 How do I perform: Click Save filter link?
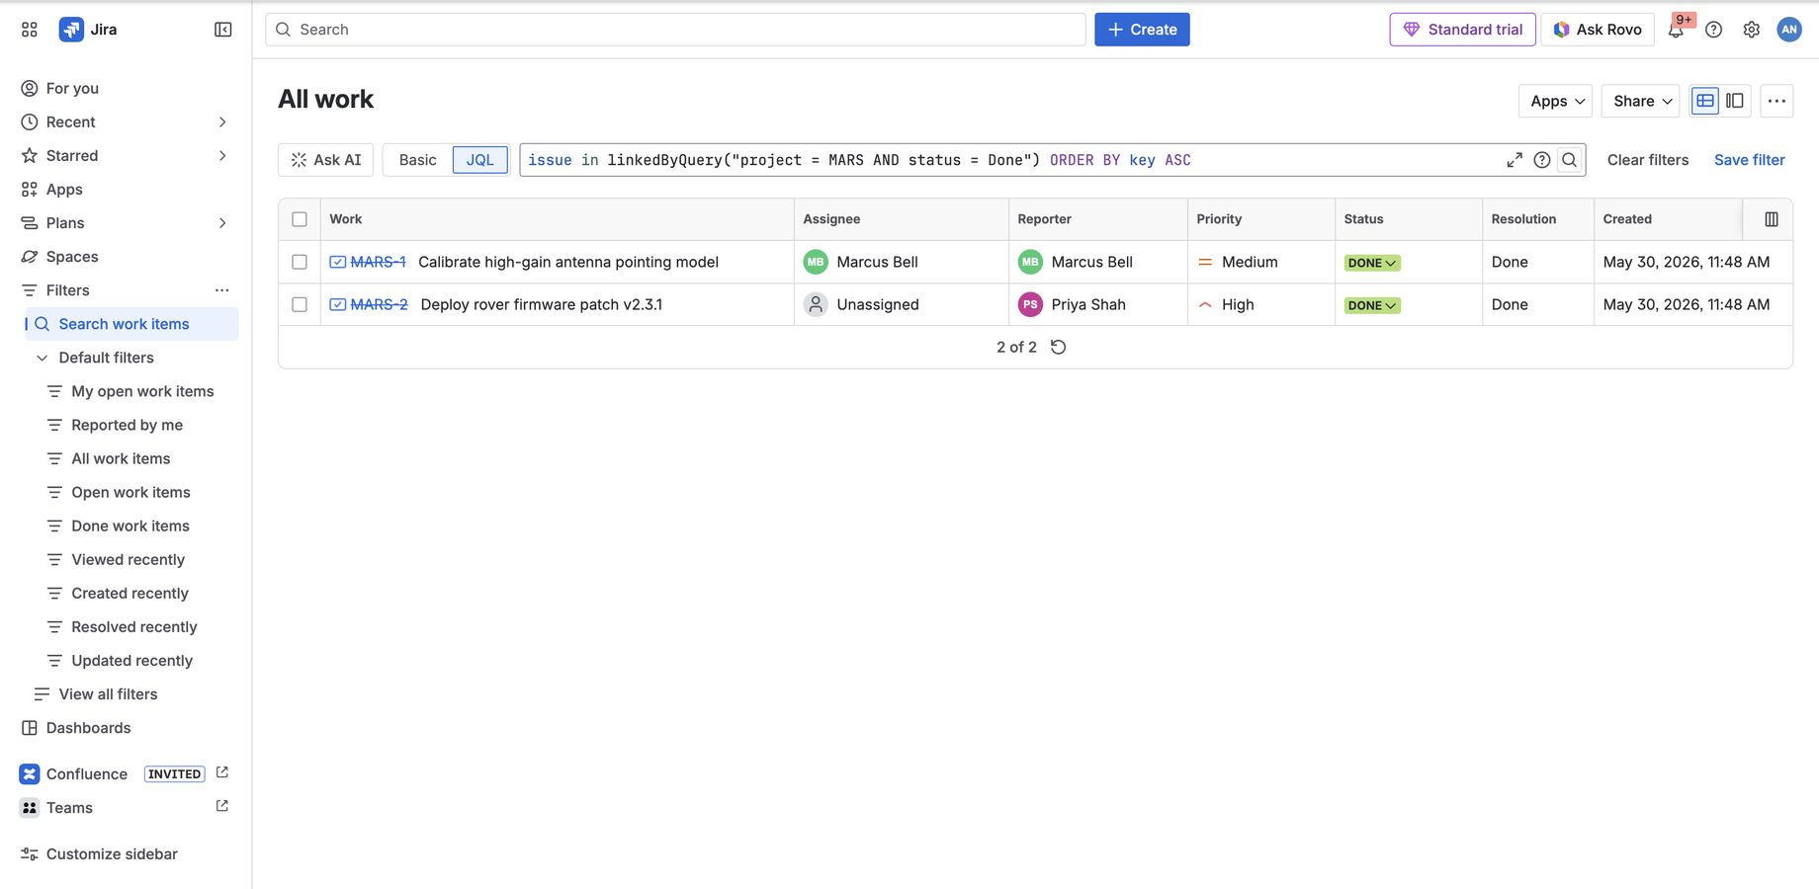[x=1749, y=160]
